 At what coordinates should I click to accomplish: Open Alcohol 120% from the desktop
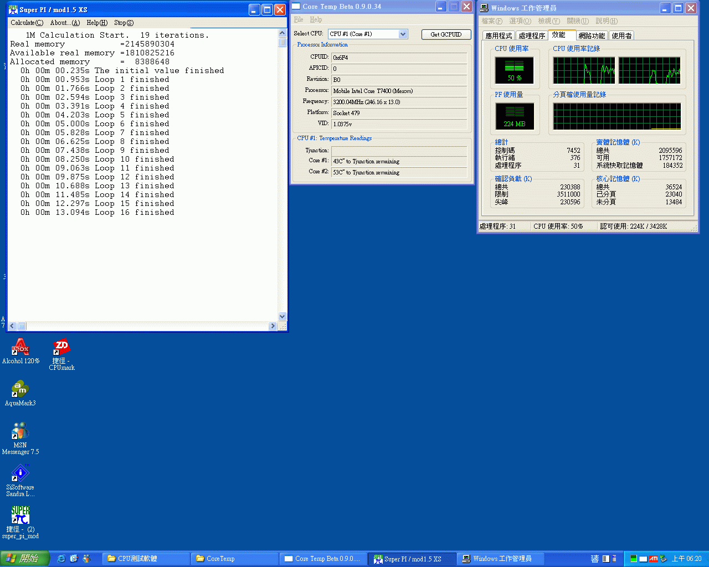point(20,348)
